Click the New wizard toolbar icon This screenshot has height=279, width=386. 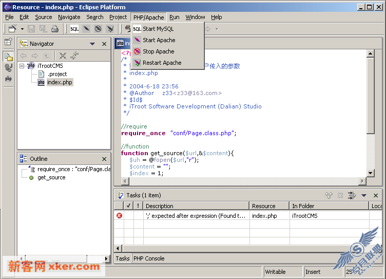coord(12,29)
